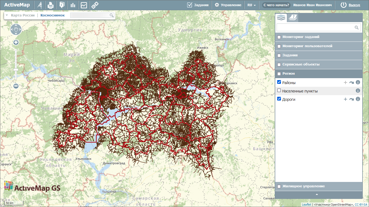Zoom in with the plus button
Image resolution: width=369 pixels, height=207 pixels.
(16, 42)
